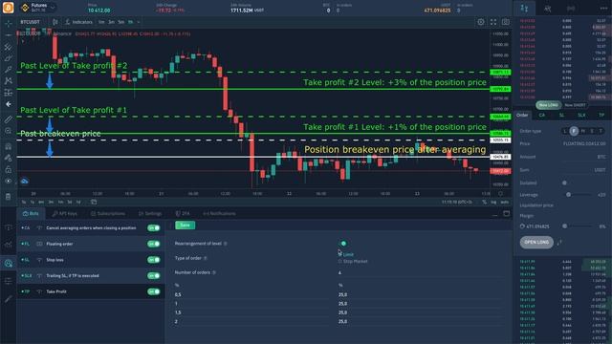Select the 5m timeframe

tap(121, 22)
